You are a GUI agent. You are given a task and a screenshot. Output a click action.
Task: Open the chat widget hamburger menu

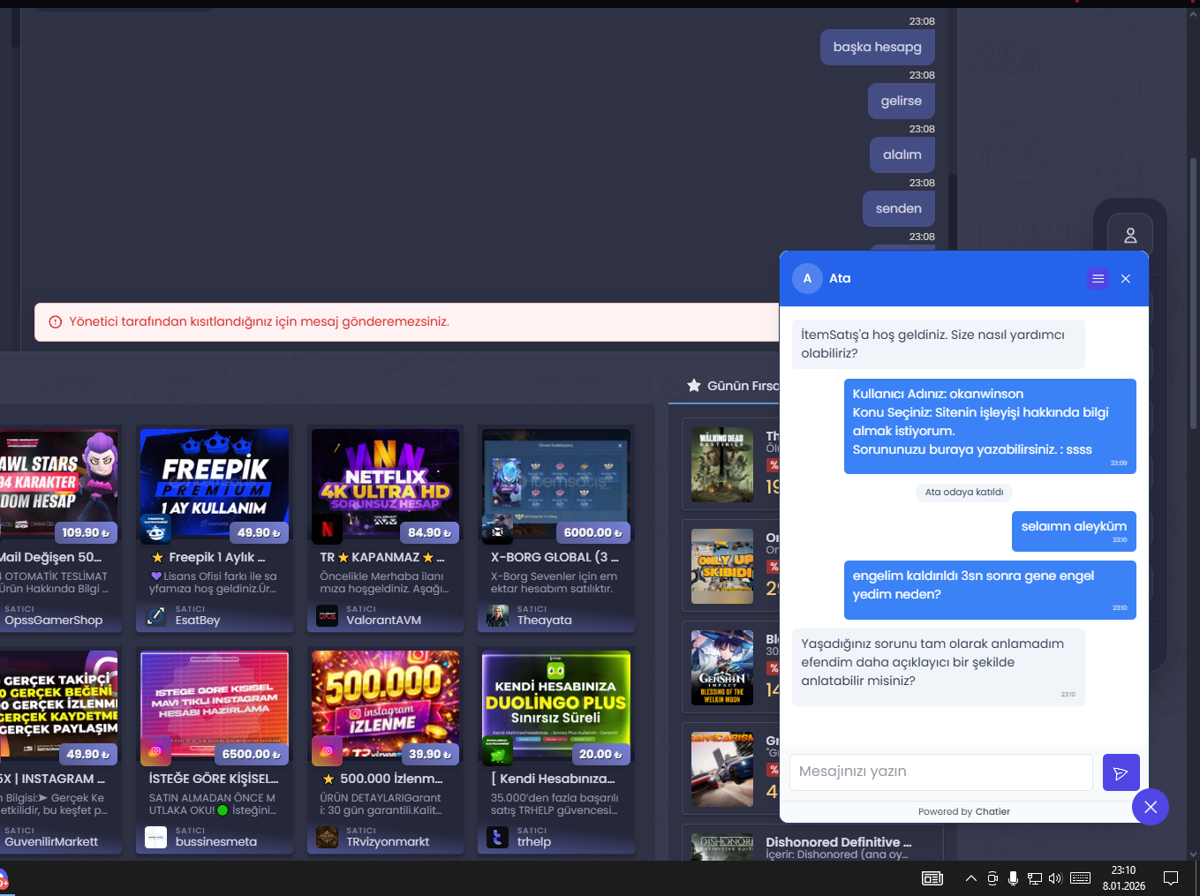[1098, 279]
